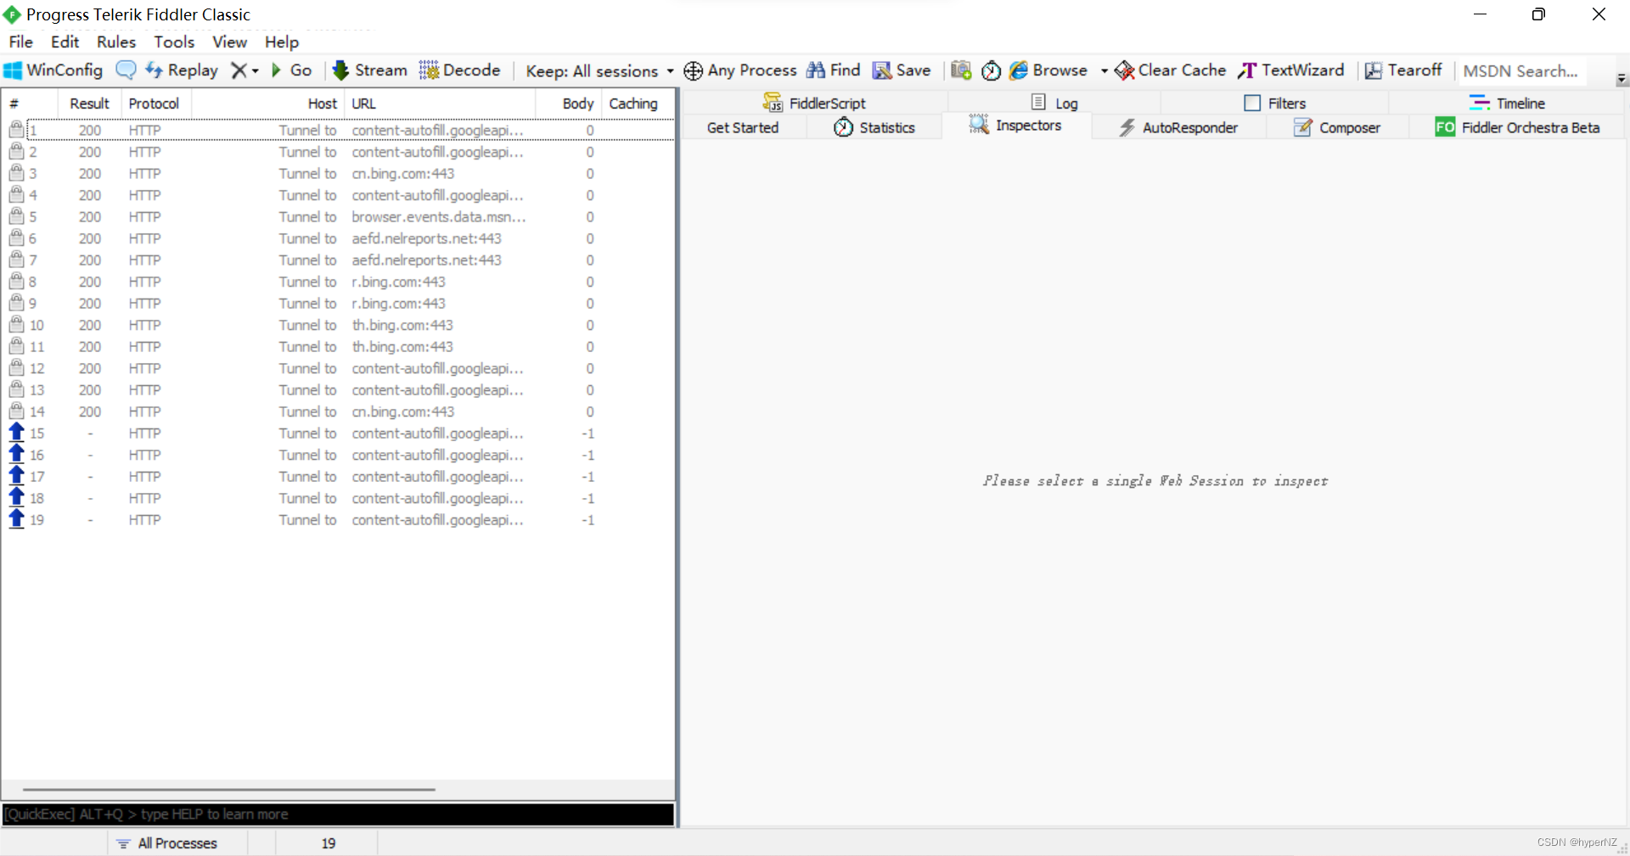Launch Browse with the IE icon
The height and width of the screenshot is (856, 1630).
coord(1048,70)
